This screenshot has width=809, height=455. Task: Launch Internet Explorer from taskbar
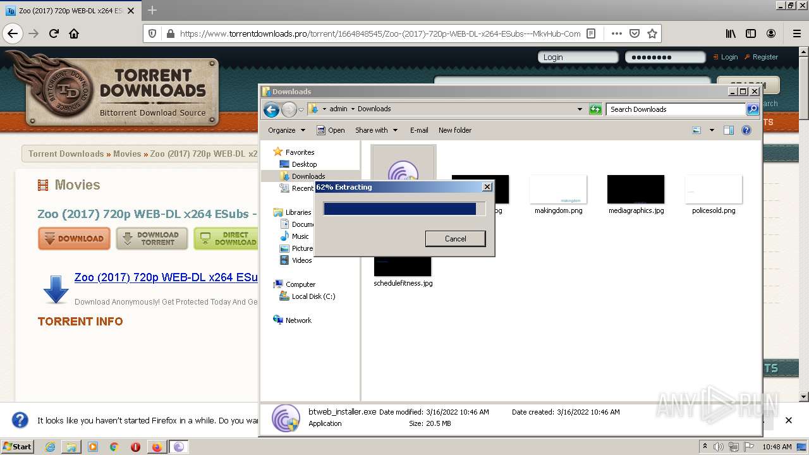pyautogui.click(x=50, y=447)
